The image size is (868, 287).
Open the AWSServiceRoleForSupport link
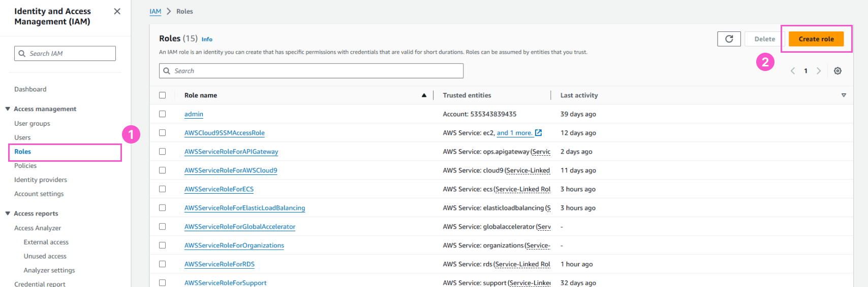[x=225, y=283]
